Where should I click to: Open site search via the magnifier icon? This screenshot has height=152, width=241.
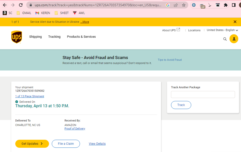pos(225,39)
